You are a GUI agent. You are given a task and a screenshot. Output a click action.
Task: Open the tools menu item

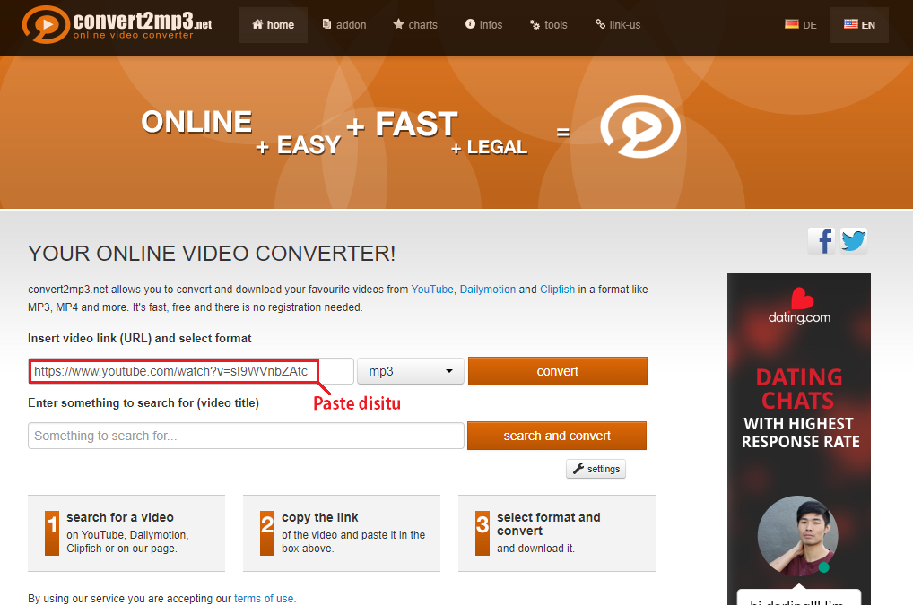[x=549, y=25]
